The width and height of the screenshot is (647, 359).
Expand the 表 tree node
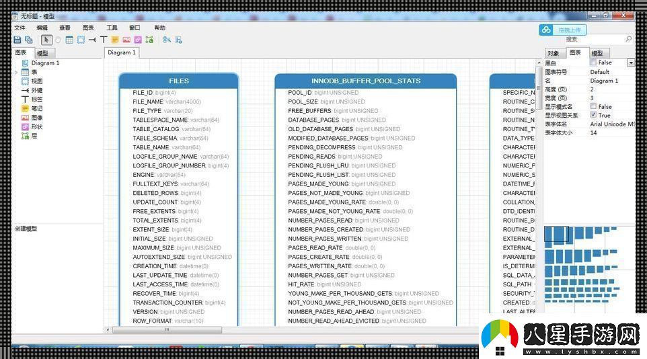pyautogui.click(x=16, y=72)
